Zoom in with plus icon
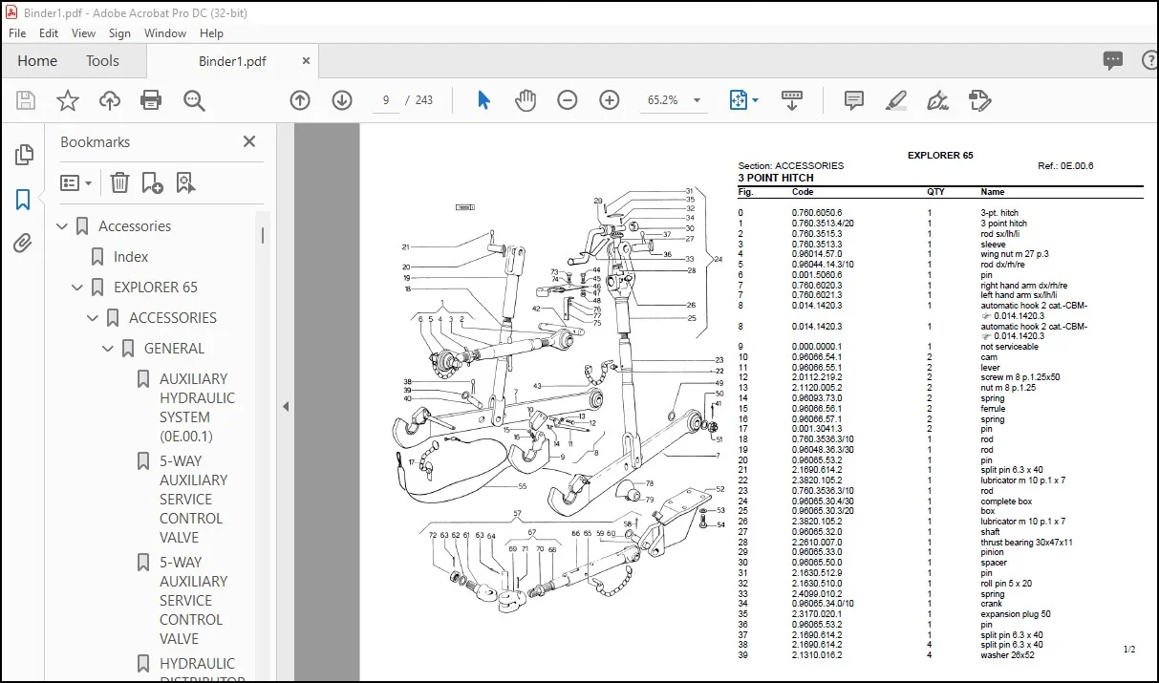The width and height of the screenshot is (1159, 683). click(x=610, y=100)
